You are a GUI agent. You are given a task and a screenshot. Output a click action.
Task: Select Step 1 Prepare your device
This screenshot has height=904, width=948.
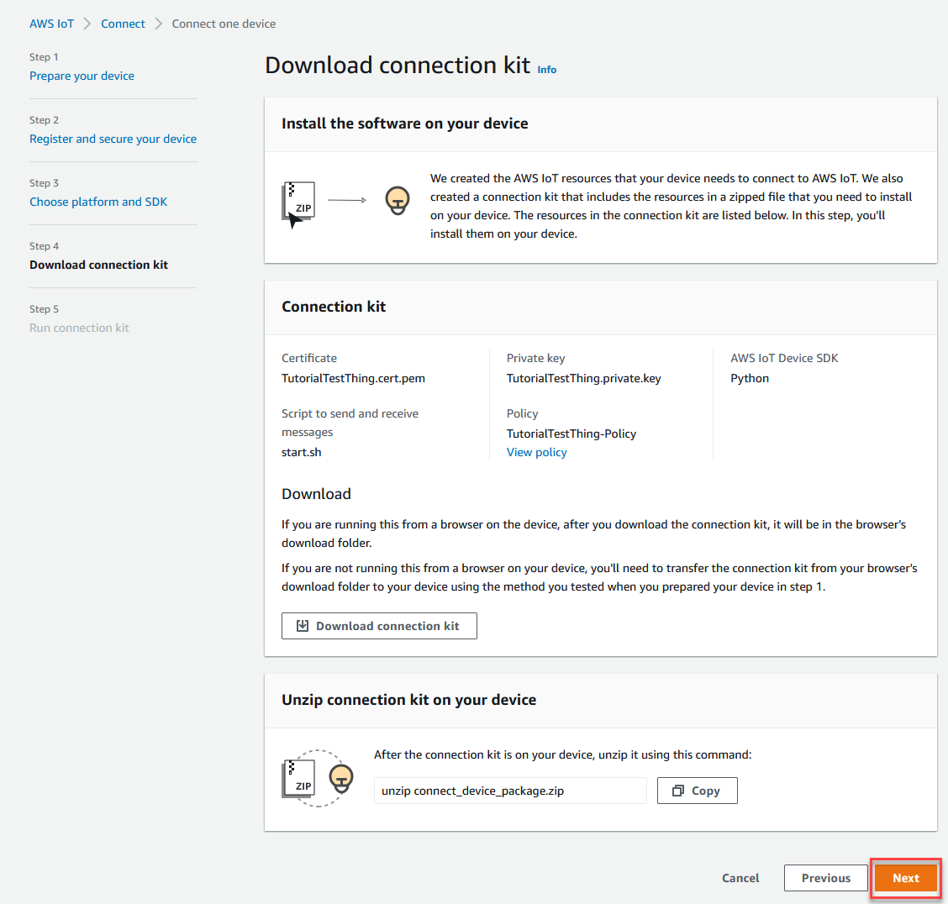pos(82,76)
